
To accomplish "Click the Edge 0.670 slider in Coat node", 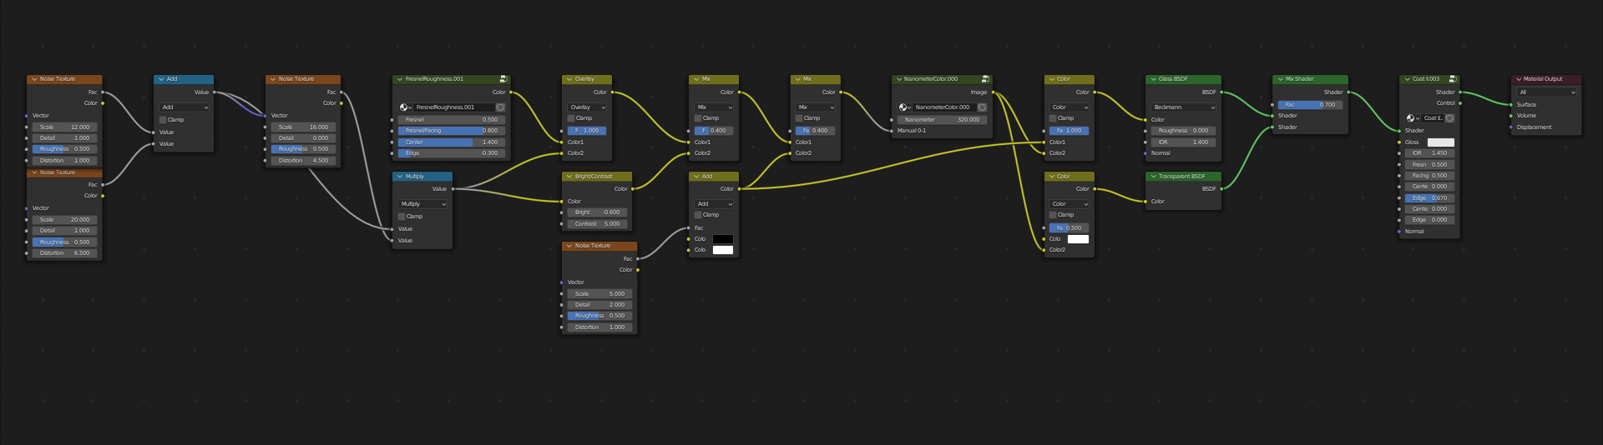I will [x=1429, y=198].
